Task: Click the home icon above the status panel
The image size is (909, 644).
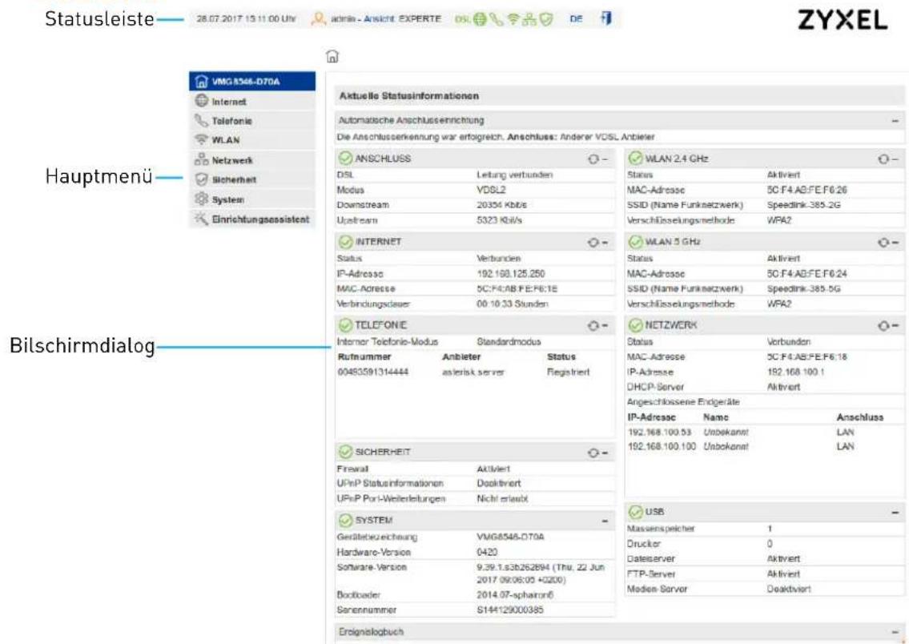Action: [x=332, y=56]
